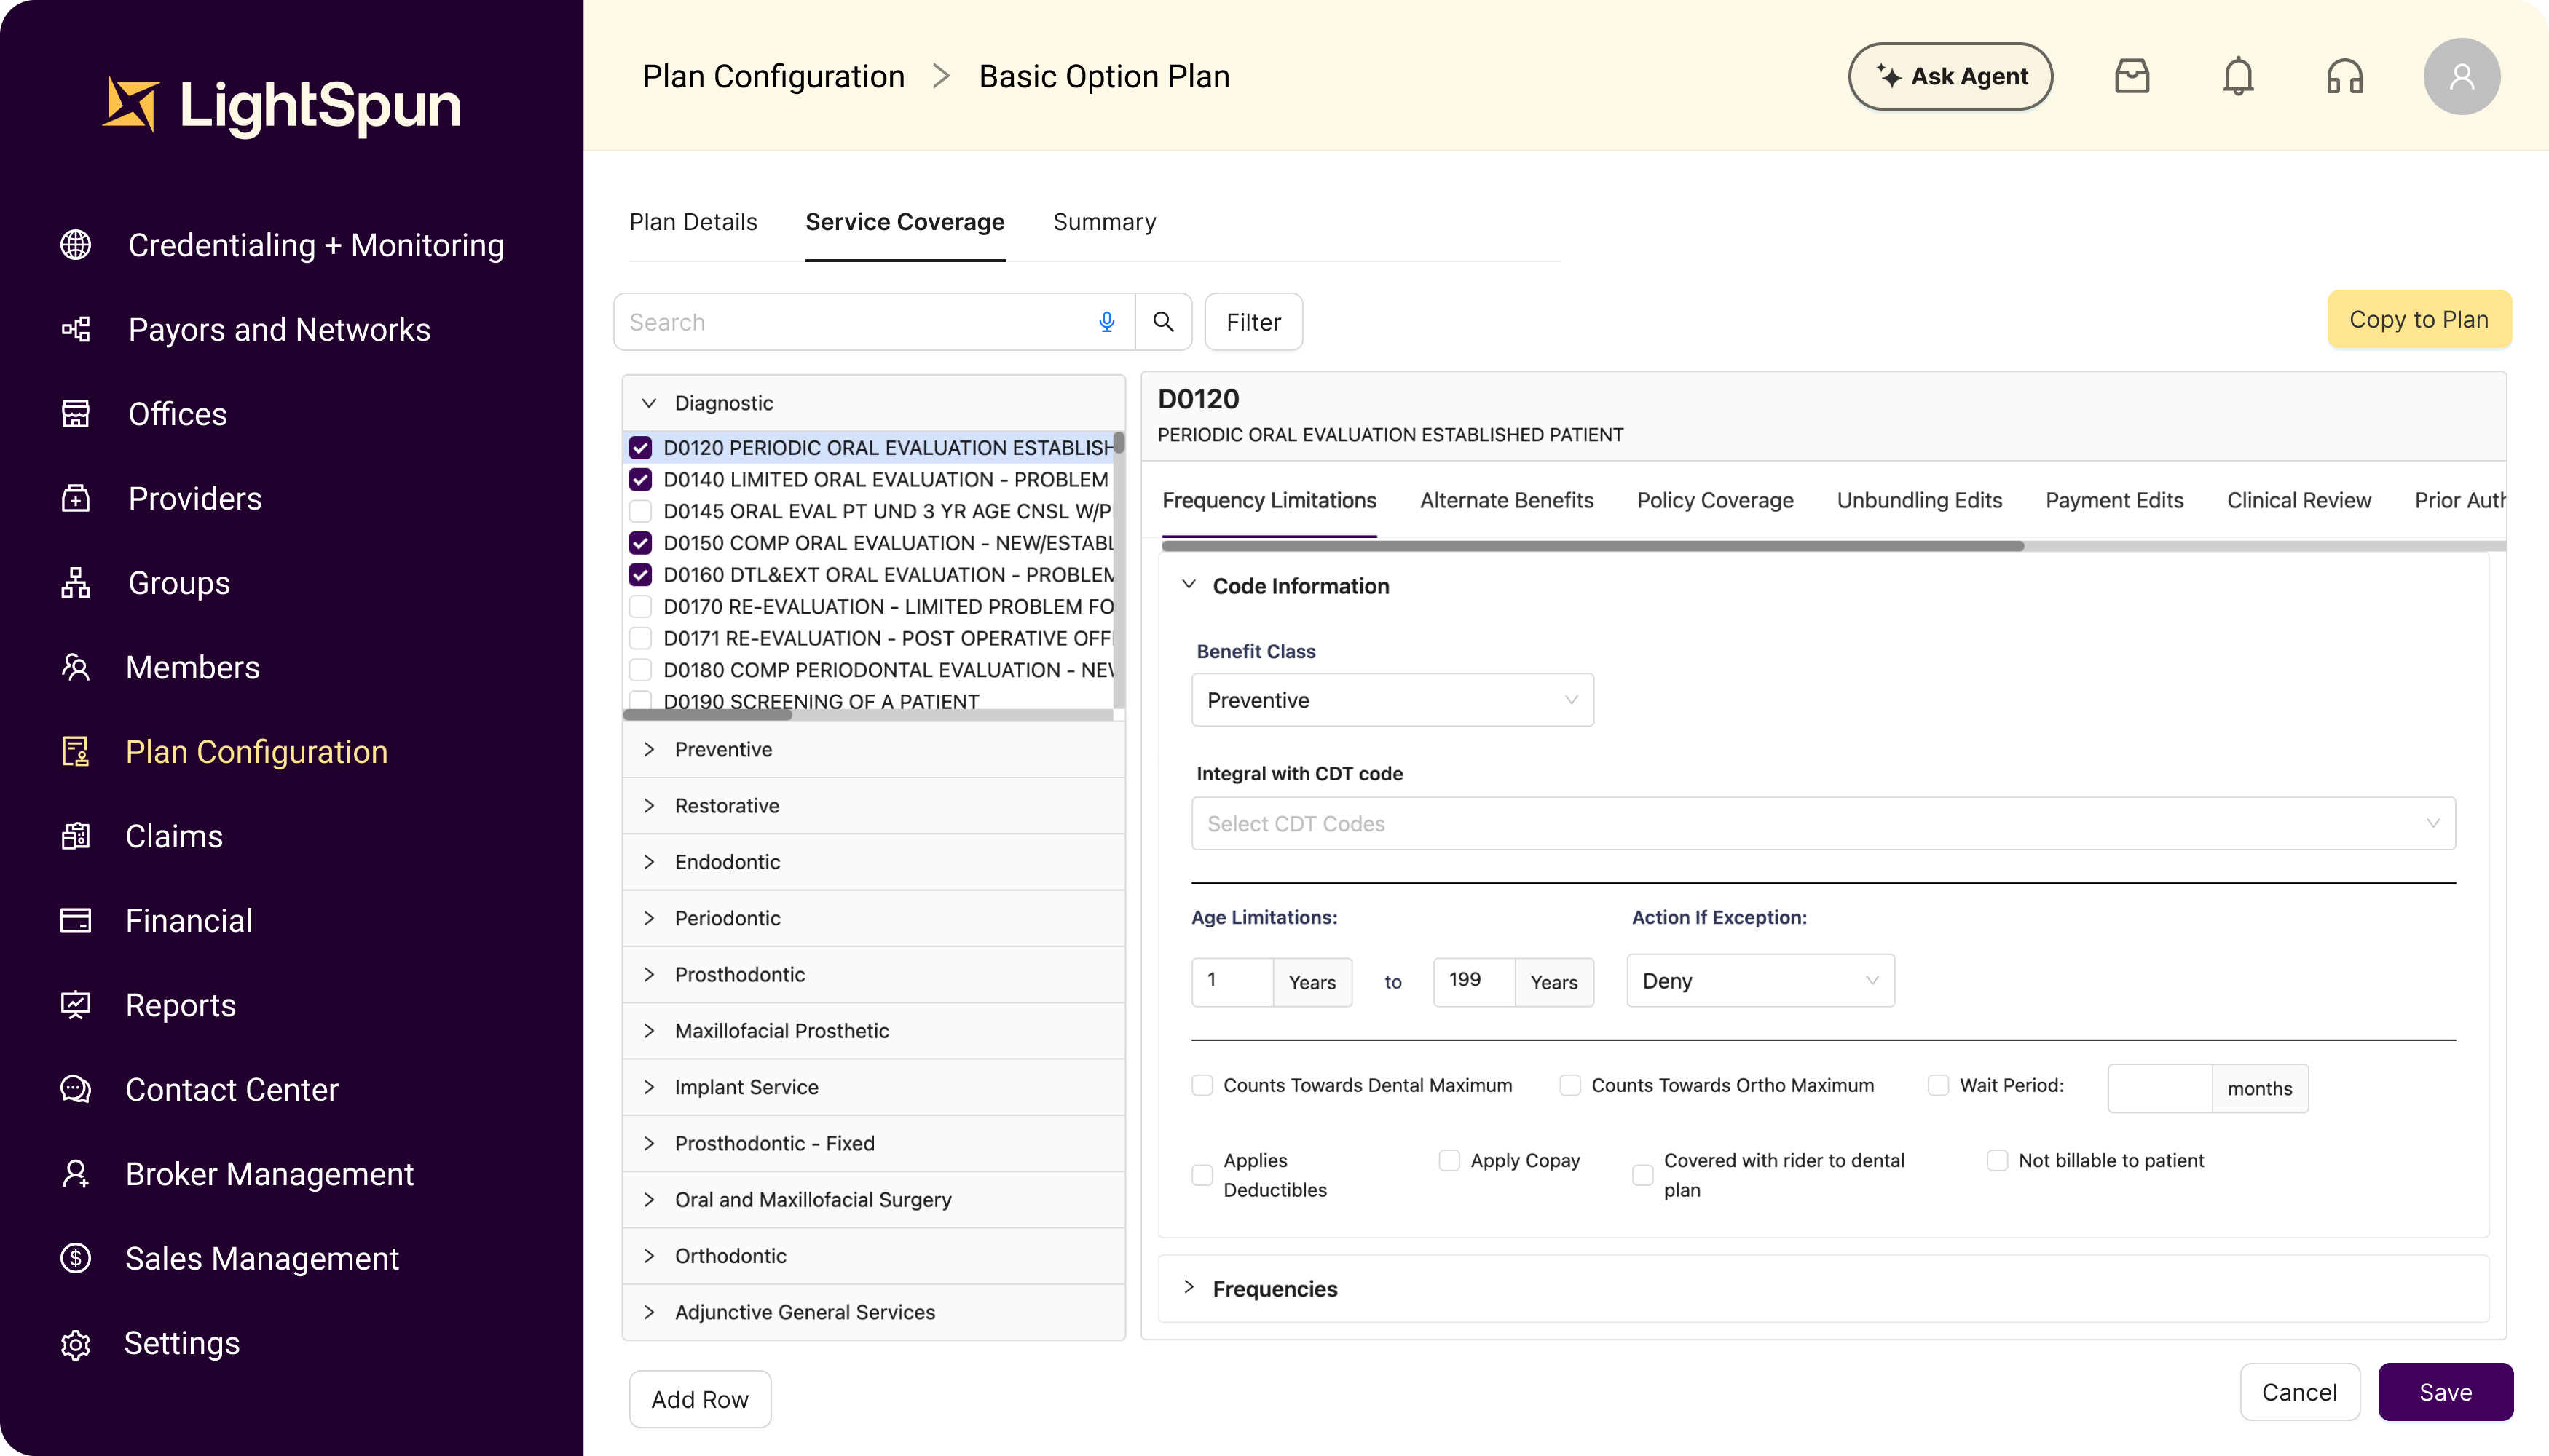This screenshot has height=1456, width=2549.
Task: Uncheck the D0150 Comp Oral Evaluation checkbox
Action: (640, 543)
